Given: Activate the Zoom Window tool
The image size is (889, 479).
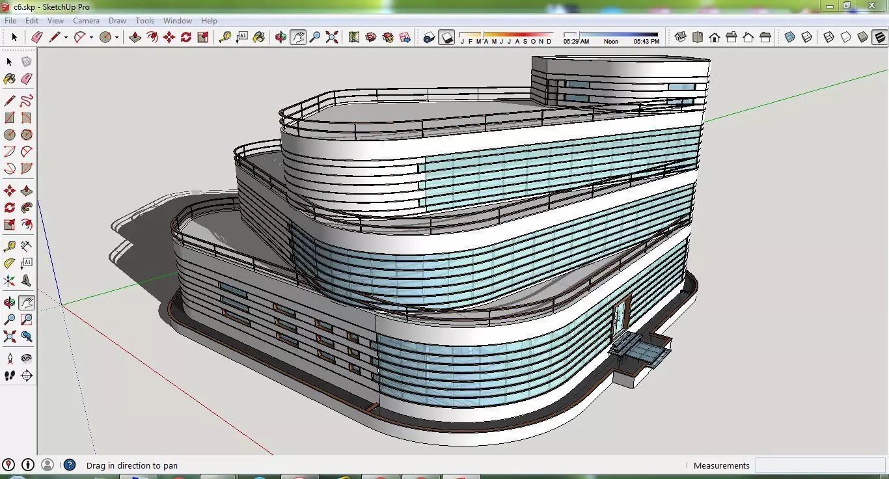Looking at the screenshot, I should click(x=26, y=320).
